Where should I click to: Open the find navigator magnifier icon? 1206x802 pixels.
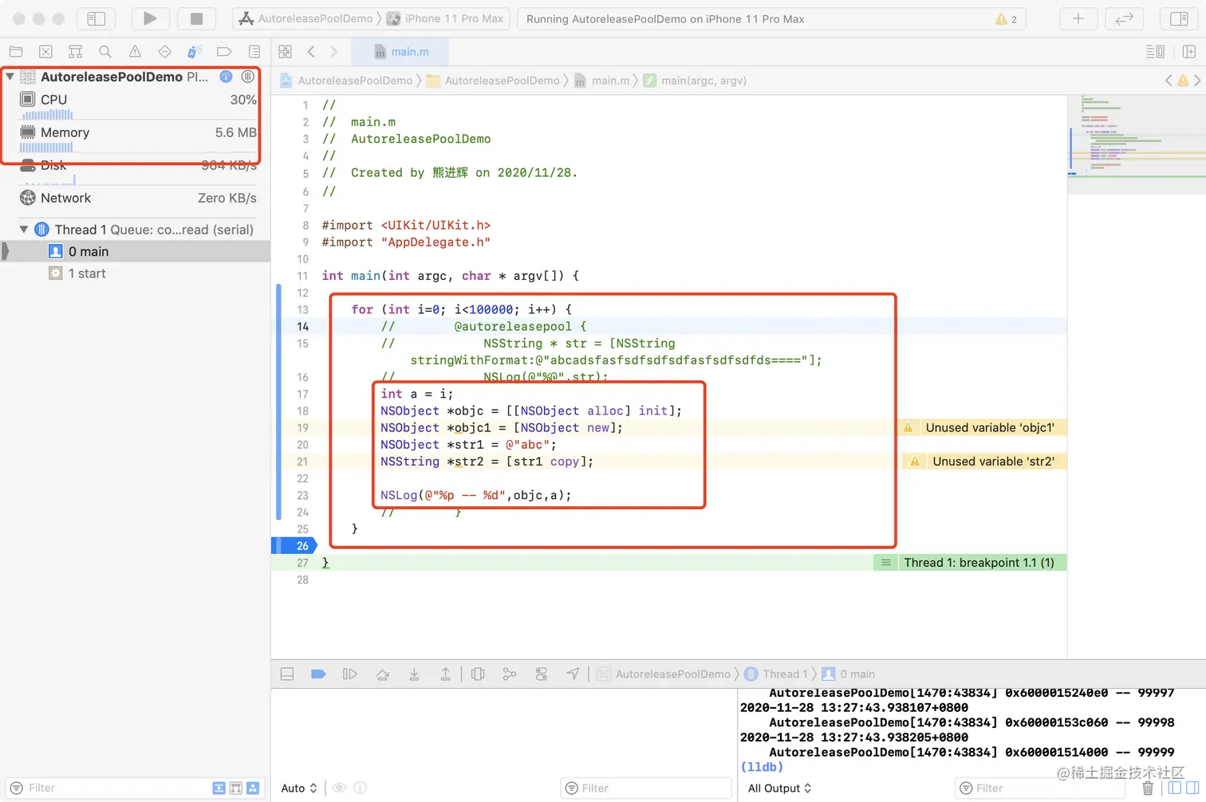point(105,52)
